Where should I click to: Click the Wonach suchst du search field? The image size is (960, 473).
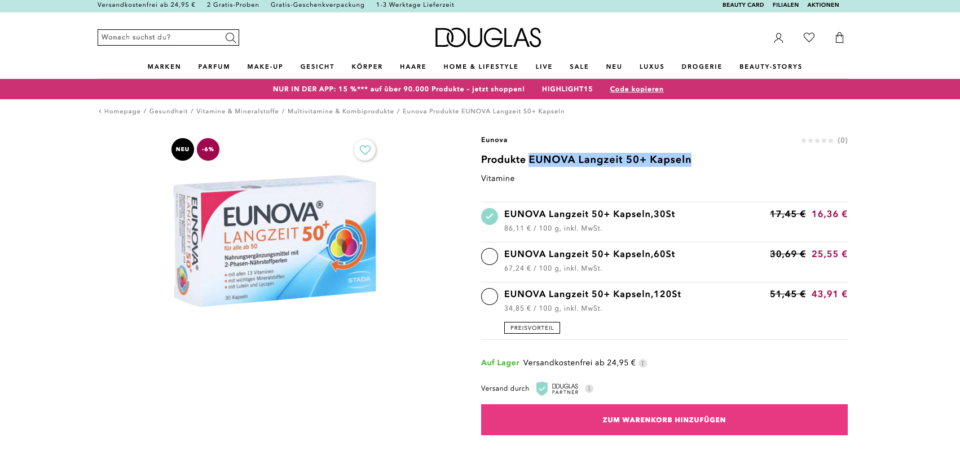coord(161,38)
